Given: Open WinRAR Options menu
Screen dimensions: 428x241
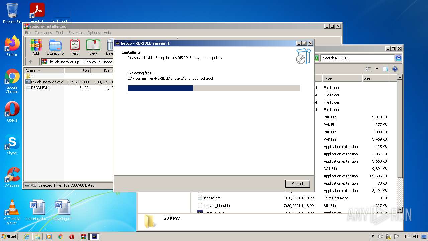Looking at the screenshot, I should click(x=94, y=33).
